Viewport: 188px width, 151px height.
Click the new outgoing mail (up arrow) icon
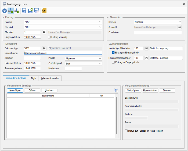[17, 11]
